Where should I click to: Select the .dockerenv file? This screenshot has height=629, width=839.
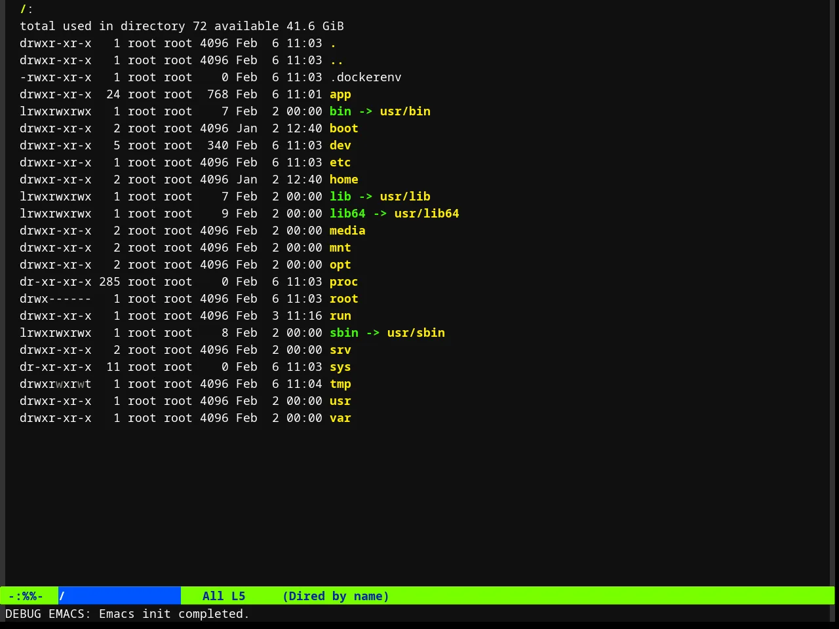[x=365, y=77]
